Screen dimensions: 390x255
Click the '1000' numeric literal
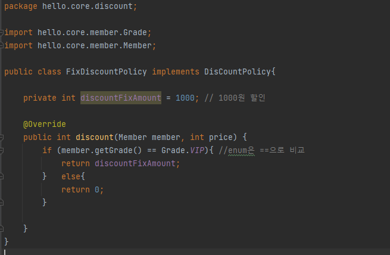(185, 98)
